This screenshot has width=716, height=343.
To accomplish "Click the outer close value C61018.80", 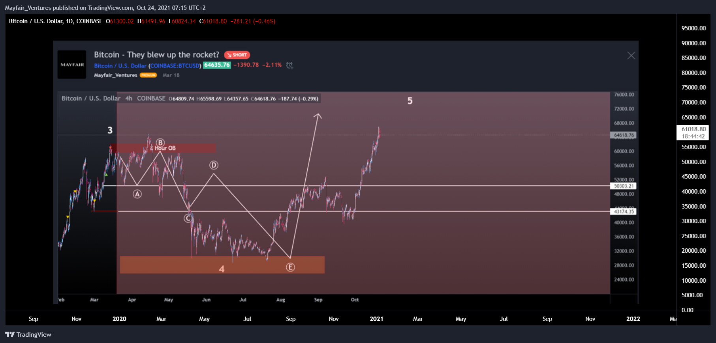I will (213, 21).
